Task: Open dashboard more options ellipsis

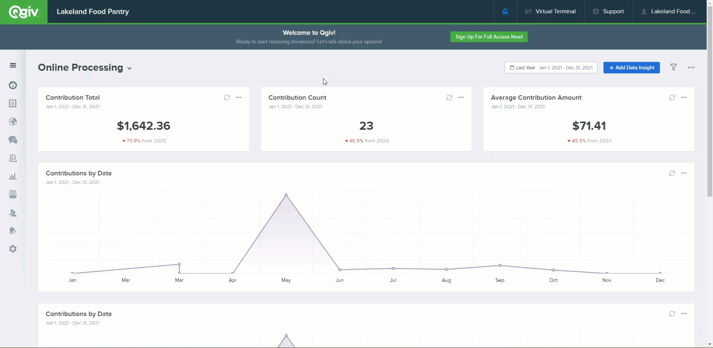Action: (691, 68)
